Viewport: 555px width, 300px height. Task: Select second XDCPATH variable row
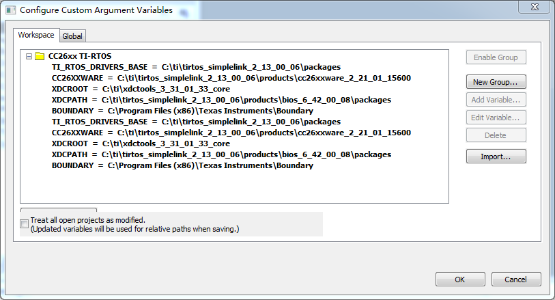[221, 154]
